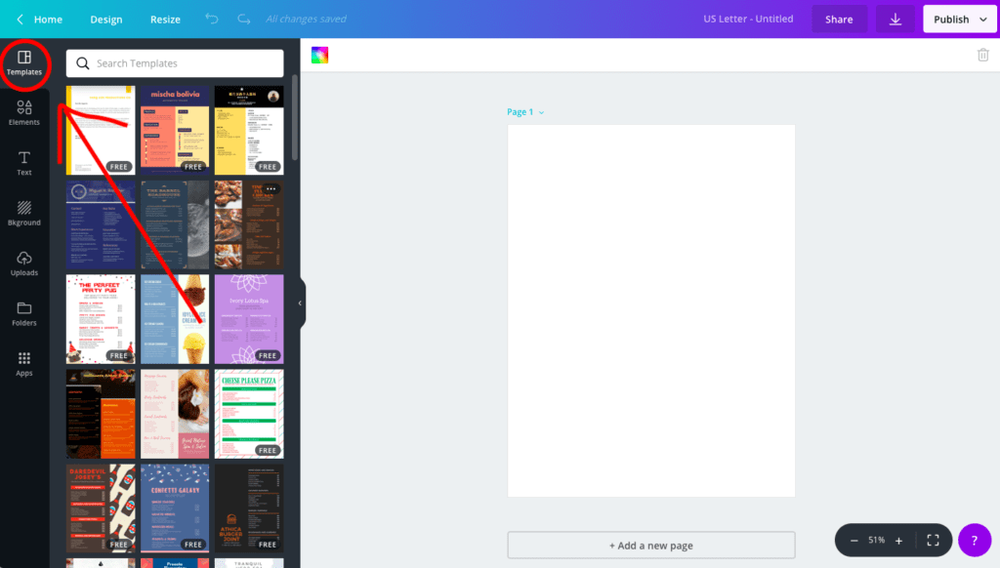Open the Uploads panel
Screen dimensions: 1000x568
24,264
